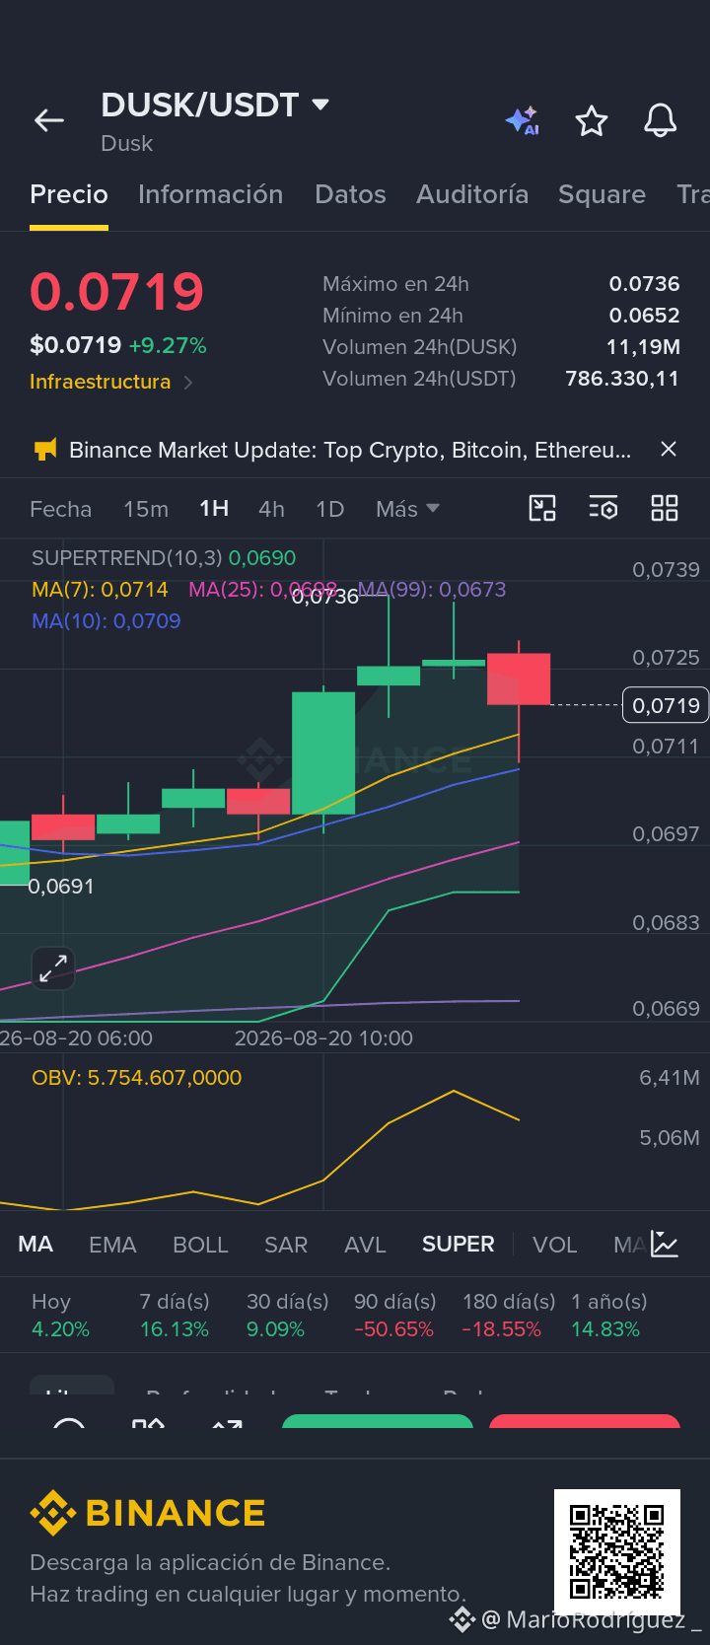
Task: Tap the last red candlestick
Action: click(519, 679)
